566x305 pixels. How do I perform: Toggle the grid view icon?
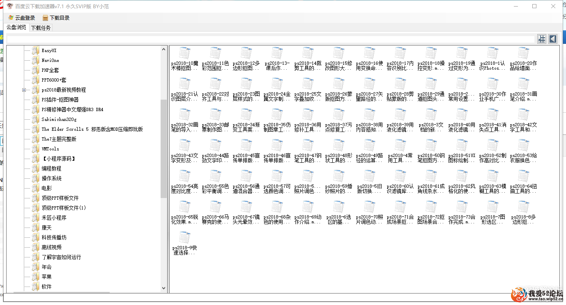coord(542,39)
